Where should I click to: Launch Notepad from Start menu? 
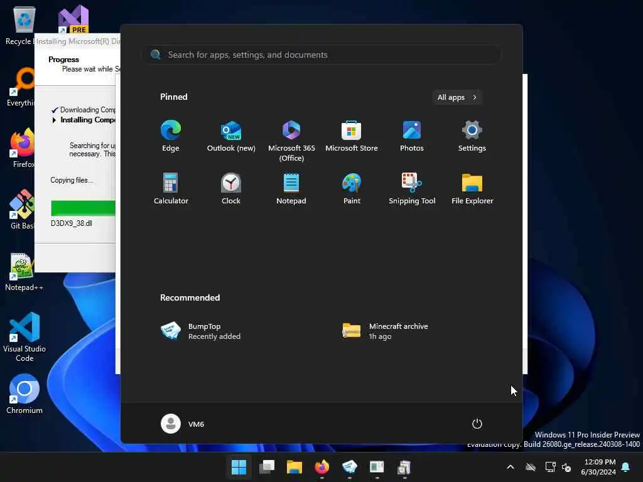pos(291,189)
